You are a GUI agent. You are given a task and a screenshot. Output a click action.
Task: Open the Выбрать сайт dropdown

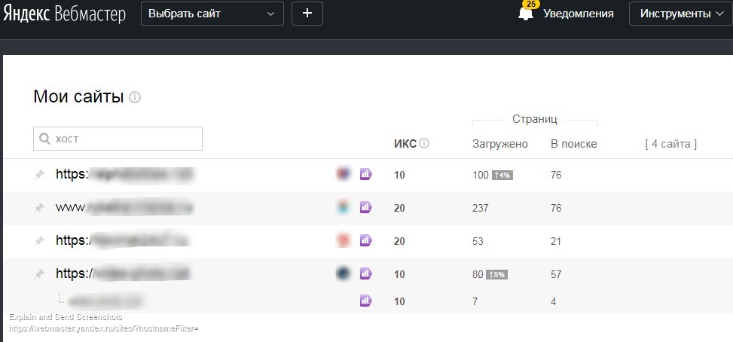click(x=212, y=14)
